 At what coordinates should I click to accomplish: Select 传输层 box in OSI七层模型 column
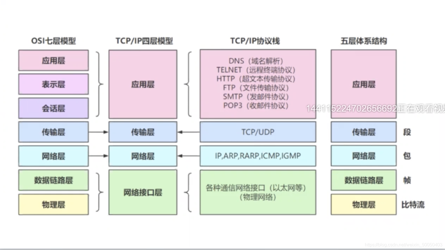[x=54, y=132]
